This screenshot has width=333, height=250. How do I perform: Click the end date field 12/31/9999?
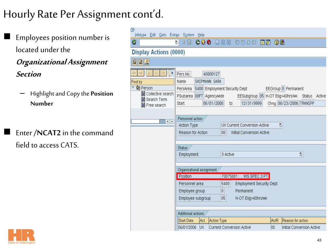tap(252, 103)
